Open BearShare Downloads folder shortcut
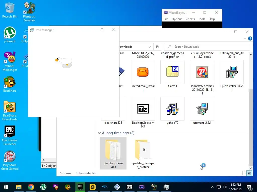The width and height of the screenshot is (257, 192). tap(10, 111)
